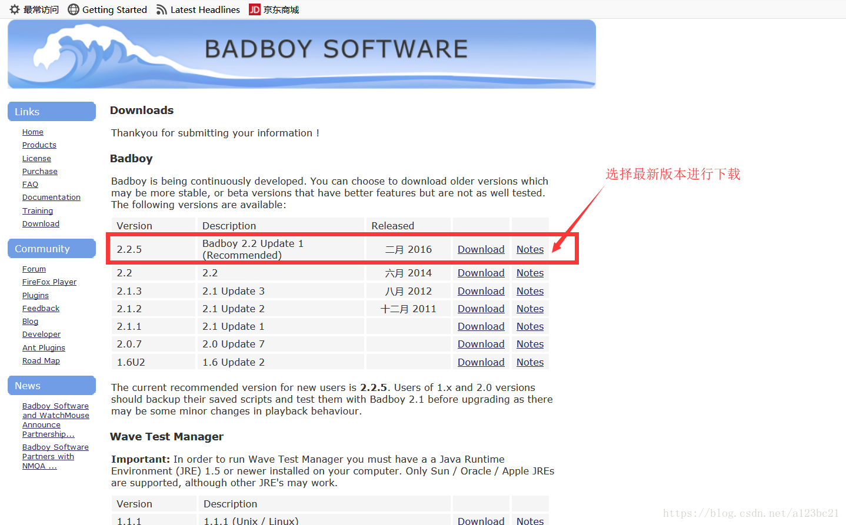
Task: Open the 最常访问 bookmark folder
Action: click(35, 9)
